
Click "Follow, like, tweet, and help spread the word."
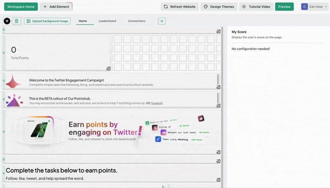45,179
